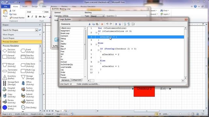Click Undo arrow in Logic Builder toolbar

click(x=107, y=24)
